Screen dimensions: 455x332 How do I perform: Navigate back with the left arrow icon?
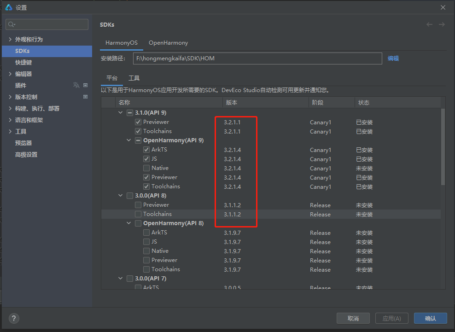pyautogui.click(x=429, y=25)
